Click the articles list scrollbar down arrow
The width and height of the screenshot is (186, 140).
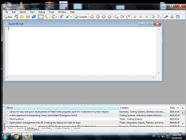pyautogui.click(x=183, y=124)
